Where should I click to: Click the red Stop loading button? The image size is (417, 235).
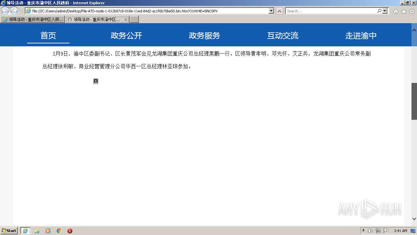pyautogui.click(x=280, y=11)
